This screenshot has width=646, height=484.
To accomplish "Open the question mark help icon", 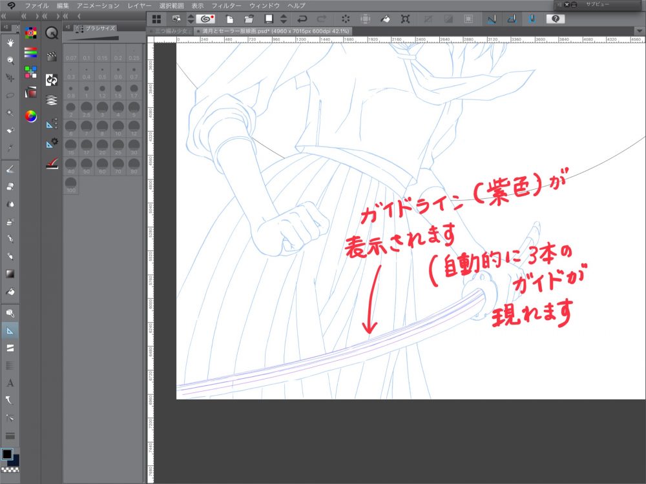I will pyautogui.click(x=556, y=19).
